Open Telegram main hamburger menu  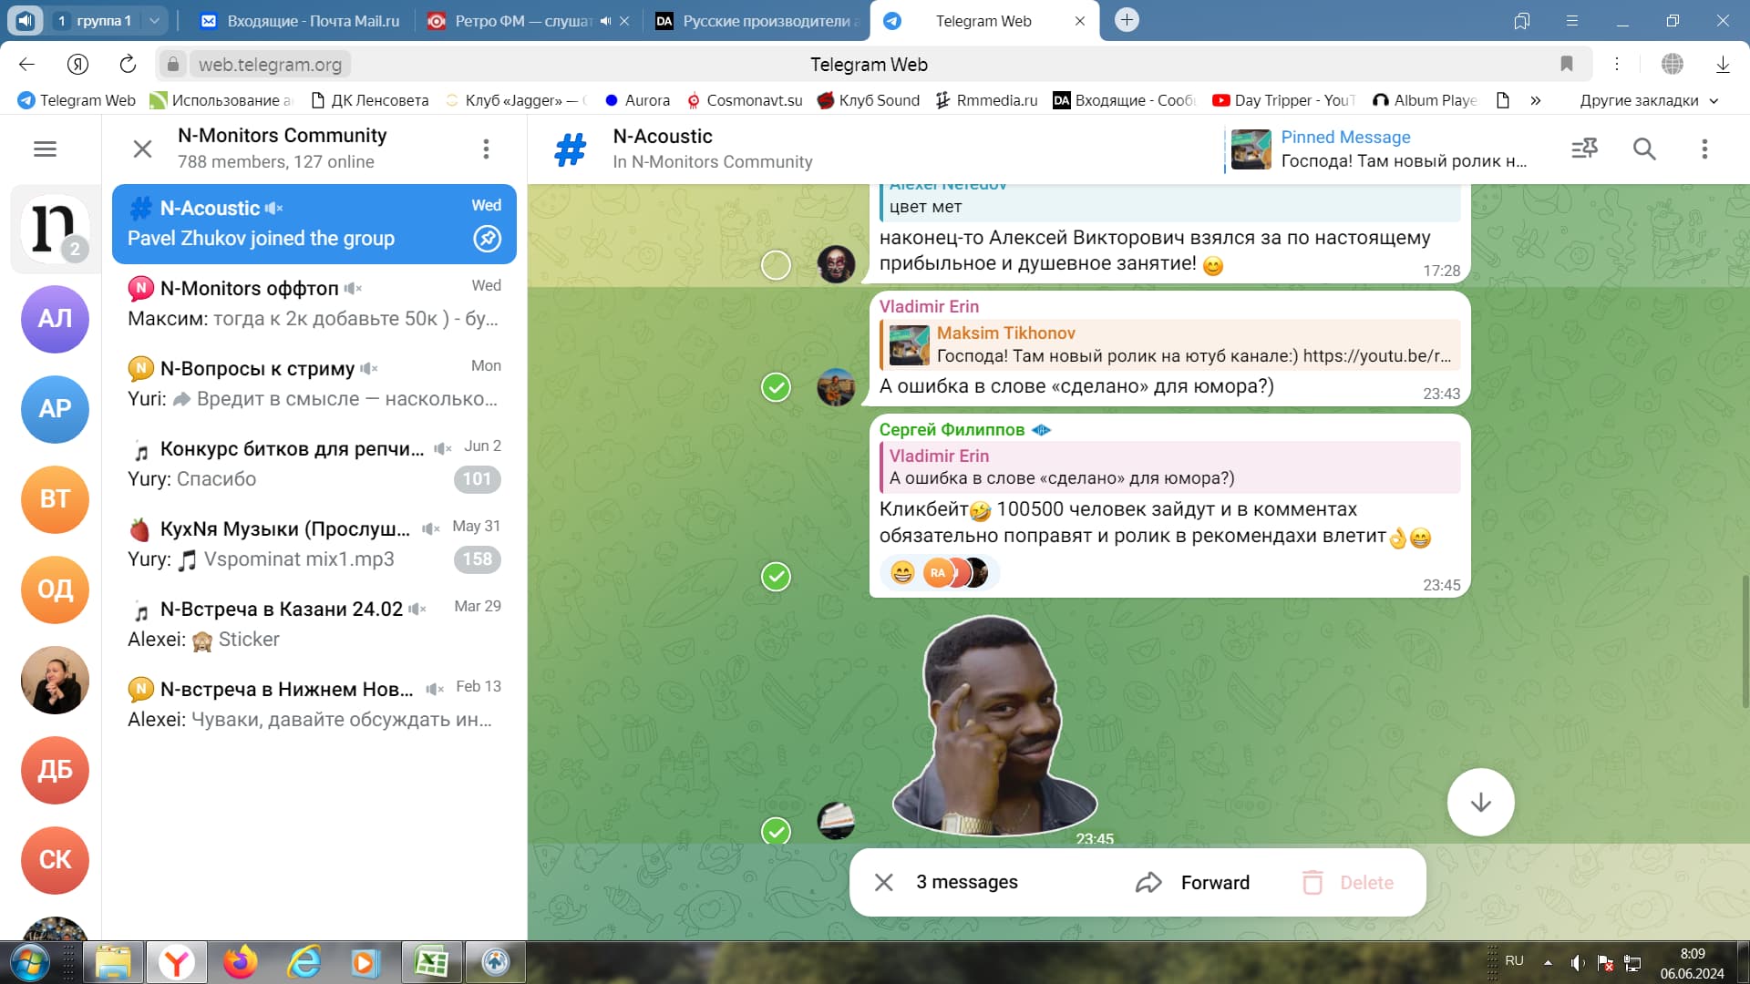pyautogui.click(x=45, y=149)
